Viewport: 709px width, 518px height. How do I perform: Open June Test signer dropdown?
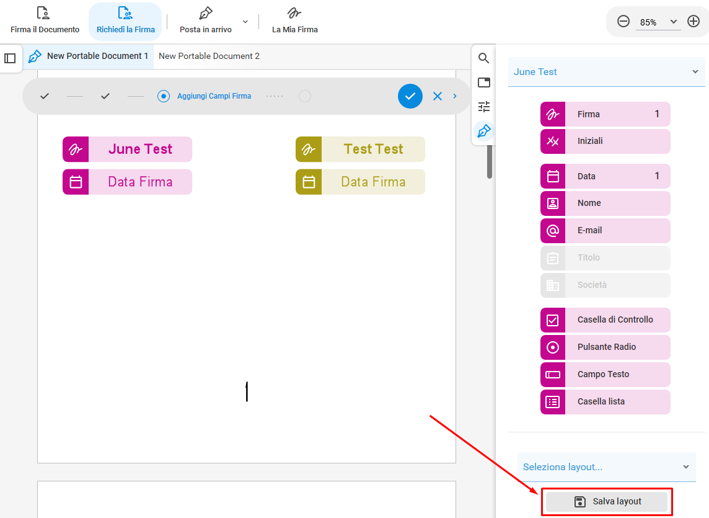(x=606, y=71)
